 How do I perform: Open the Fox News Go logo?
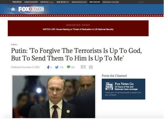109,86
